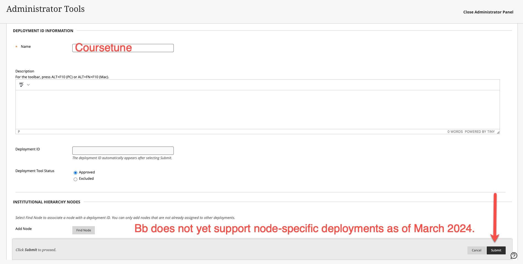This screenshot has width=523, height=264.
Task: Click the Description label
Action: tap(25, 71)
